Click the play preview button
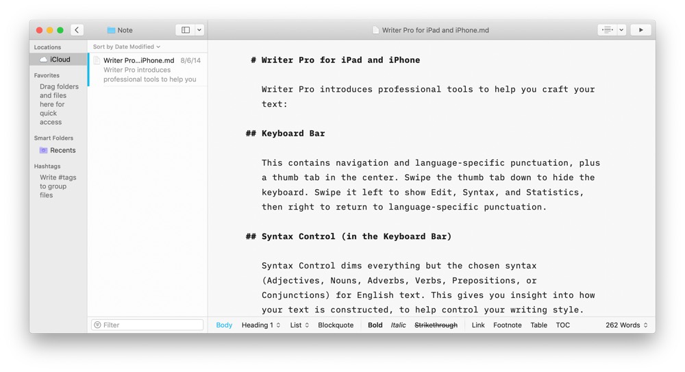This screenshot has height=372, width=685. pyautogui.click(x=640, y=29)
